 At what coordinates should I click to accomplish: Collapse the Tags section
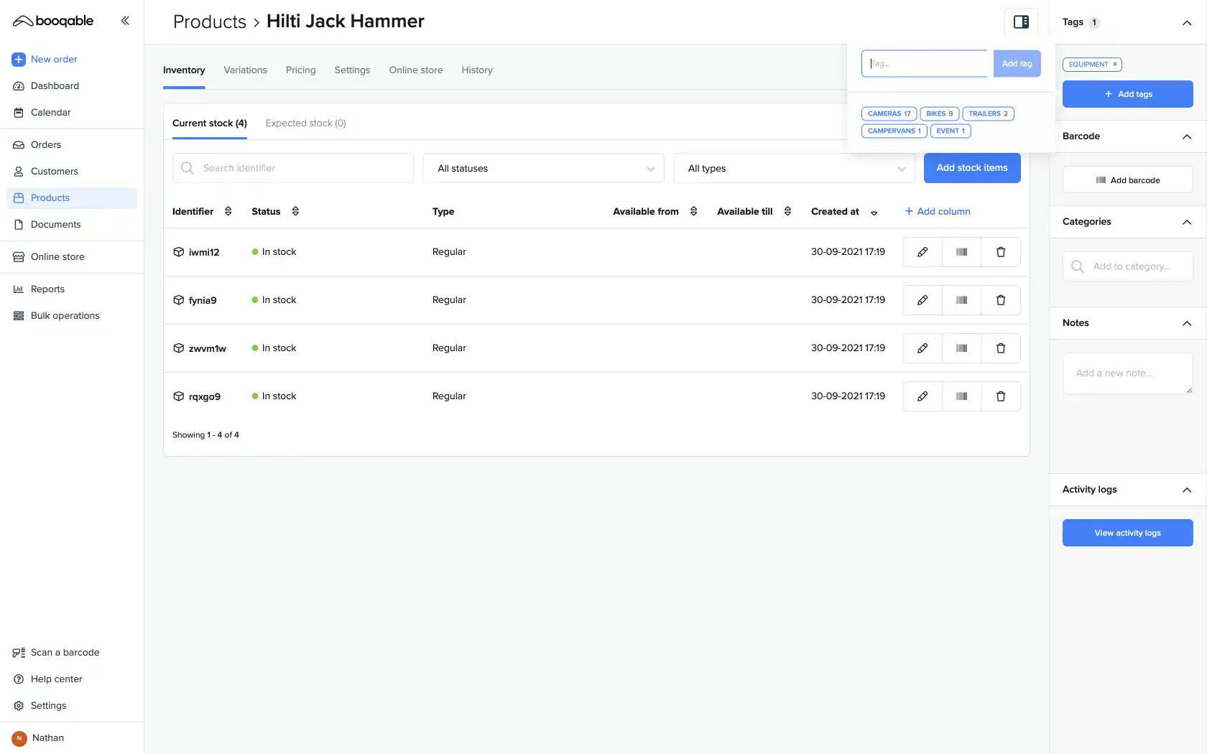tap(1187, 22)
